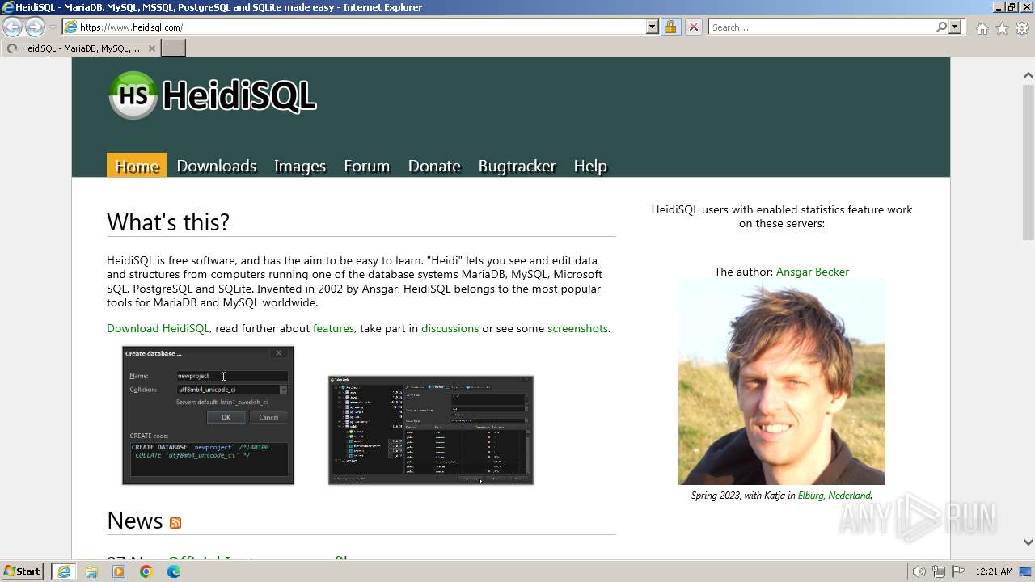Click the screenshots link
Screen dimensions: 1035x582
pyautogui.click(x=577, y=328)
